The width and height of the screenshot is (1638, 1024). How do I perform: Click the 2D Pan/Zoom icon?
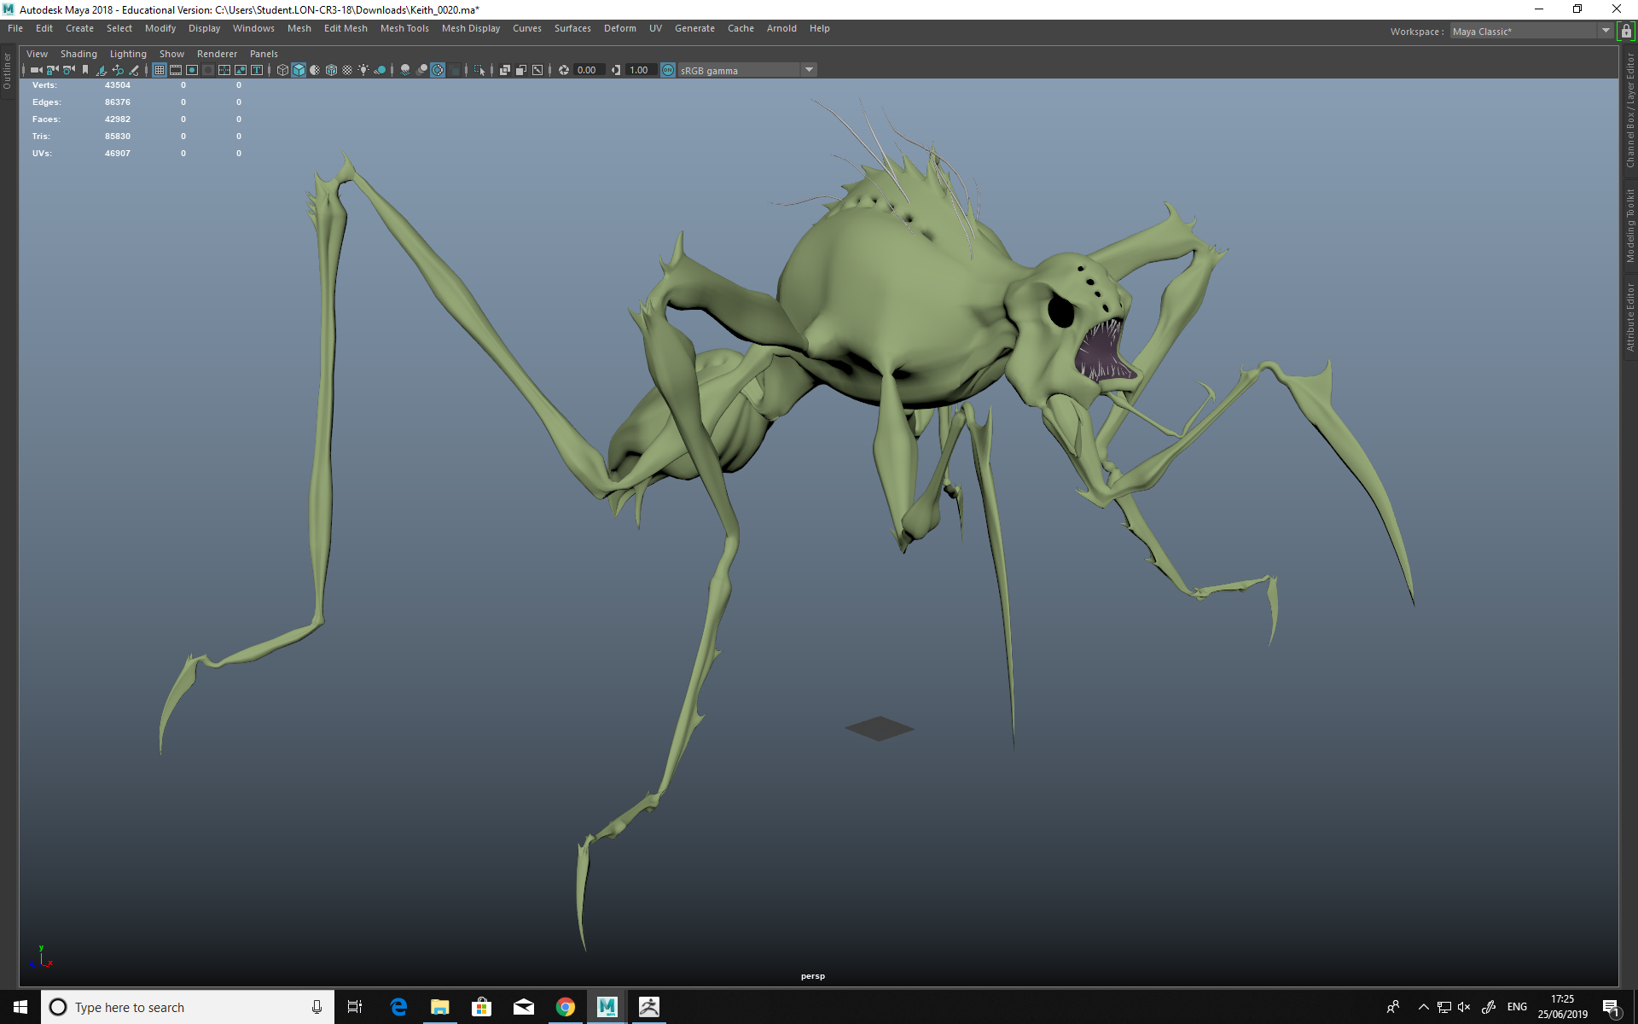[x=118, y=70]
